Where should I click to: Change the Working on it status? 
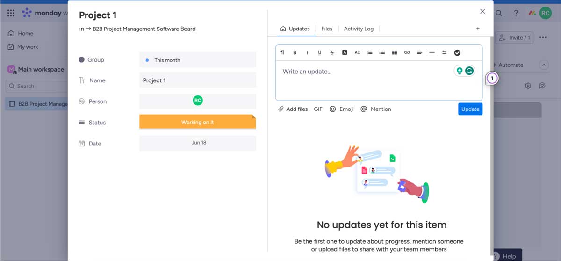(198, 122)
